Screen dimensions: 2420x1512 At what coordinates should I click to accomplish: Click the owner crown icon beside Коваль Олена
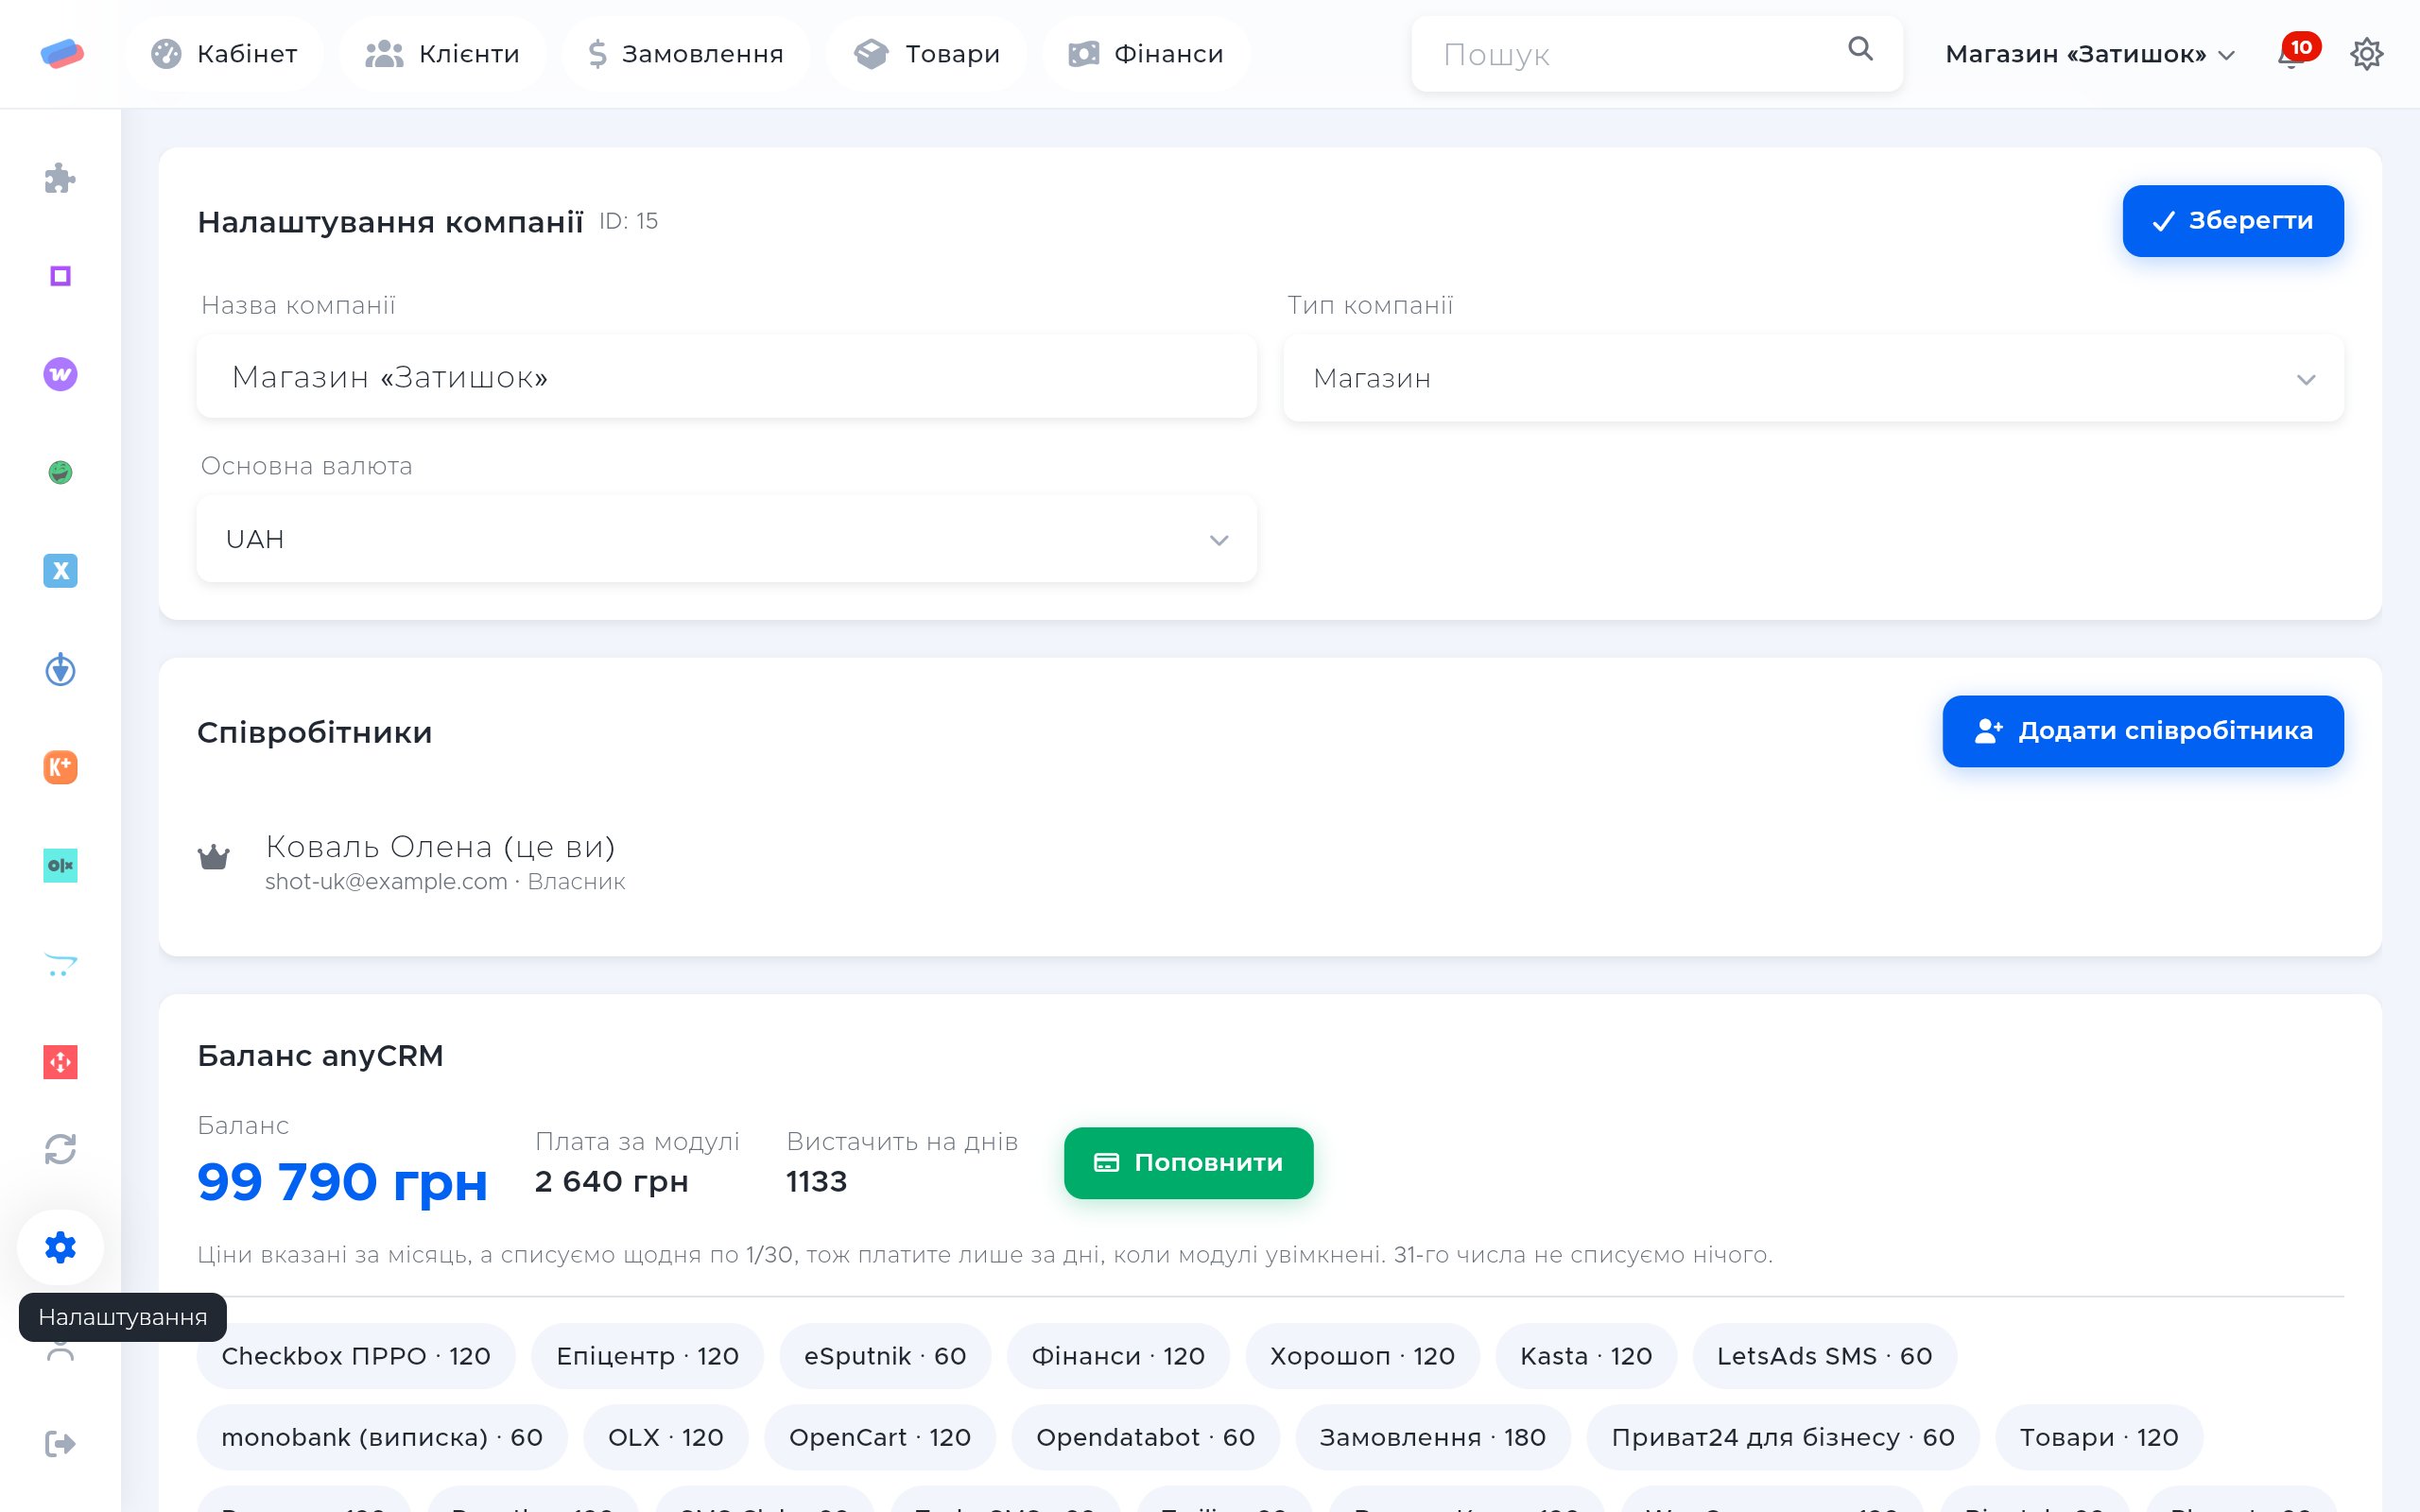click(214, 857)
